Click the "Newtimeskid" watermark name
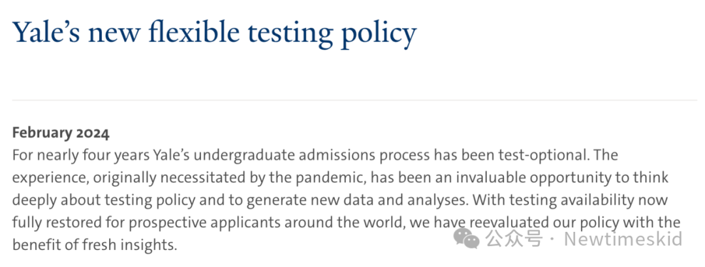Viewport: 705px width, 267px height. [623, 239]
